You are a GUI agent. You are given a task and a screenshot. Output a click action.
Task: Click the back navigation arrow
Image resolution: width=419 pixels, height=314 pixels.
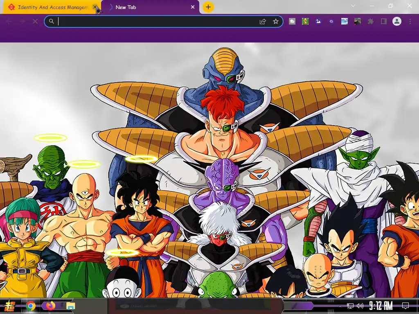coord(9,21)
